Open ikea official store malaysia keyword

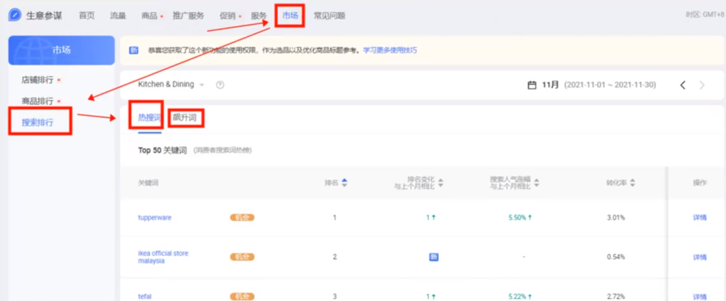[x=163, y=257]
